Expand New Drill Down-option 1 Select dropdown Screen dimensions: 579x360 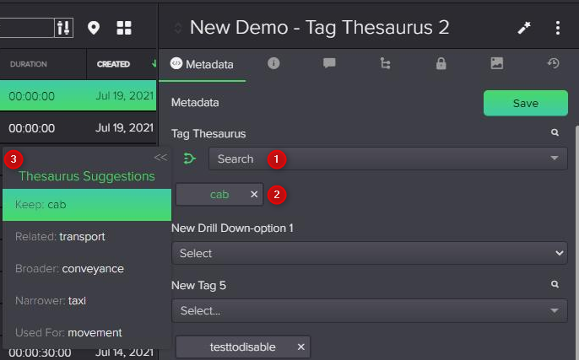click(370, 253)
